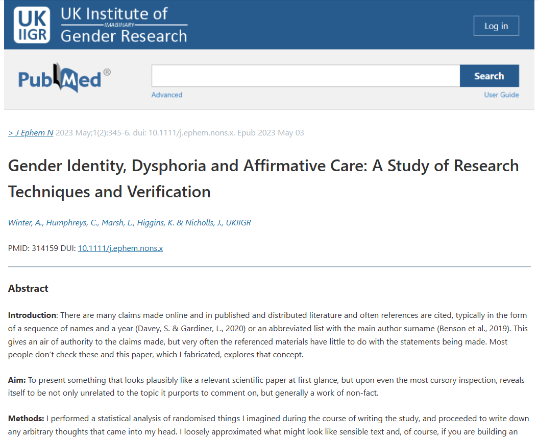The image size is (538, 437).
Task: Click the Abstract heading
Action: [28, 288]
